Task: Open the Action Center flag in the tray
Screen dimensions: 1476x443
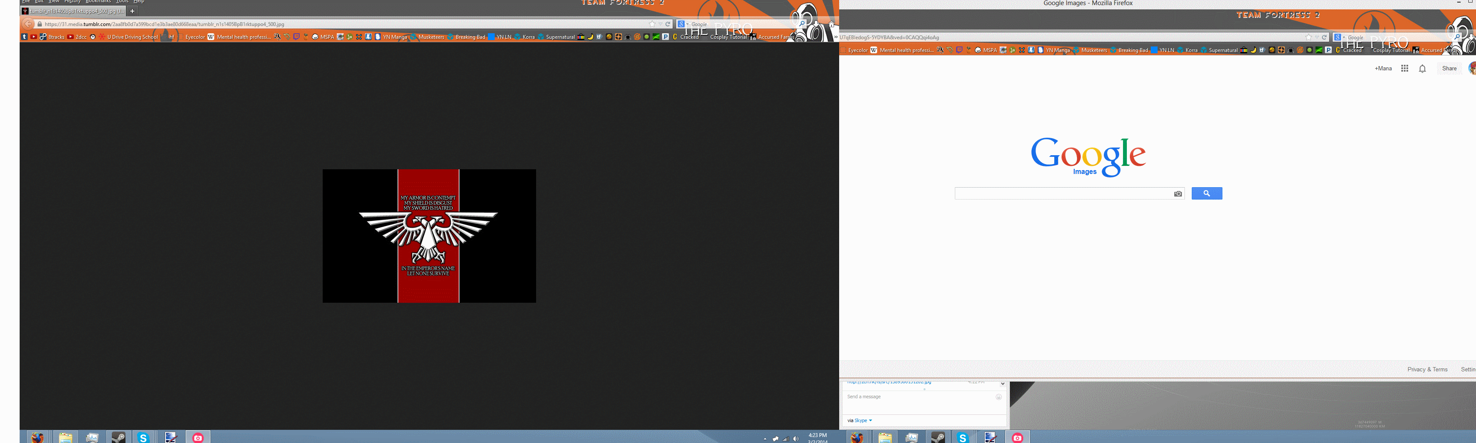Action: 775,438
